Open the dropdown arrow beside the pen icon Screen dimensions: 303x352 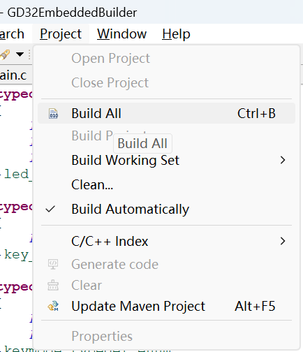point(20,54)
